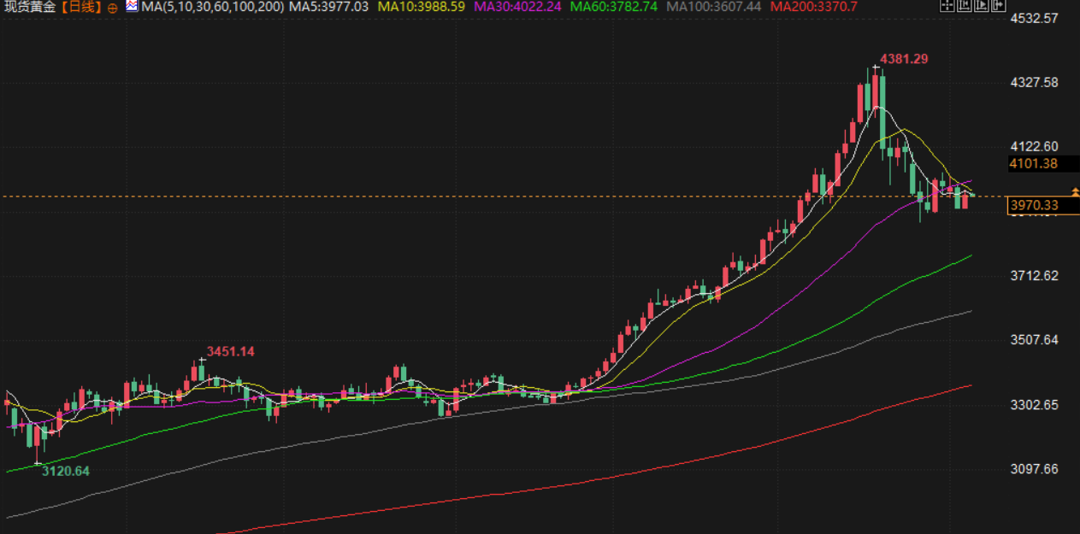Open MA(5,10,30,60,100,200) parameter settings
Screen dimensions: 1080x534
[x=212, y=7]
